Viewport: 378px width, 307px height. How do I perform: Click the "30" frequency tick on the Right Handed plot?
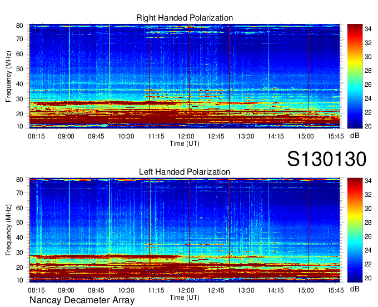pyautogui.click(x=19, y=99)
